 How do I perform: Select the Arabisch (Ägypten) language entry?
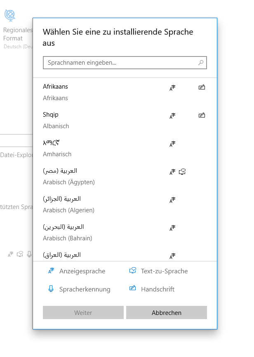(82, 176)
